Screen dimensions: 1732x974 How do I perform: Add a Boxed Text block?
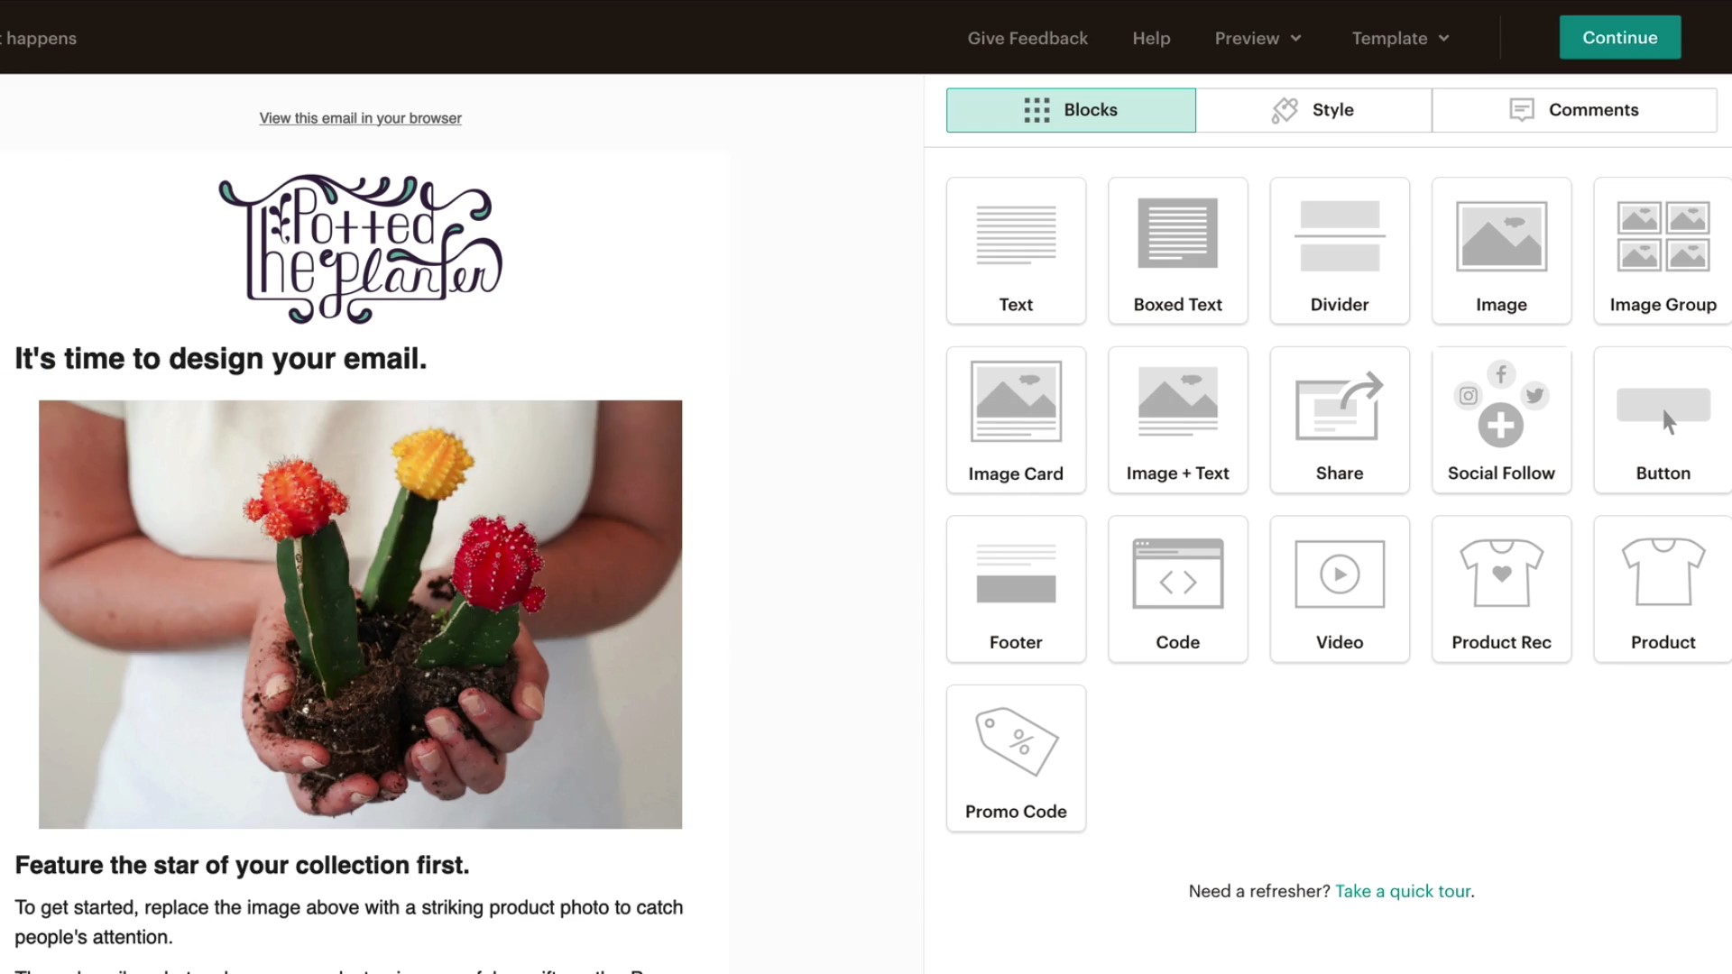[1177, 251]
